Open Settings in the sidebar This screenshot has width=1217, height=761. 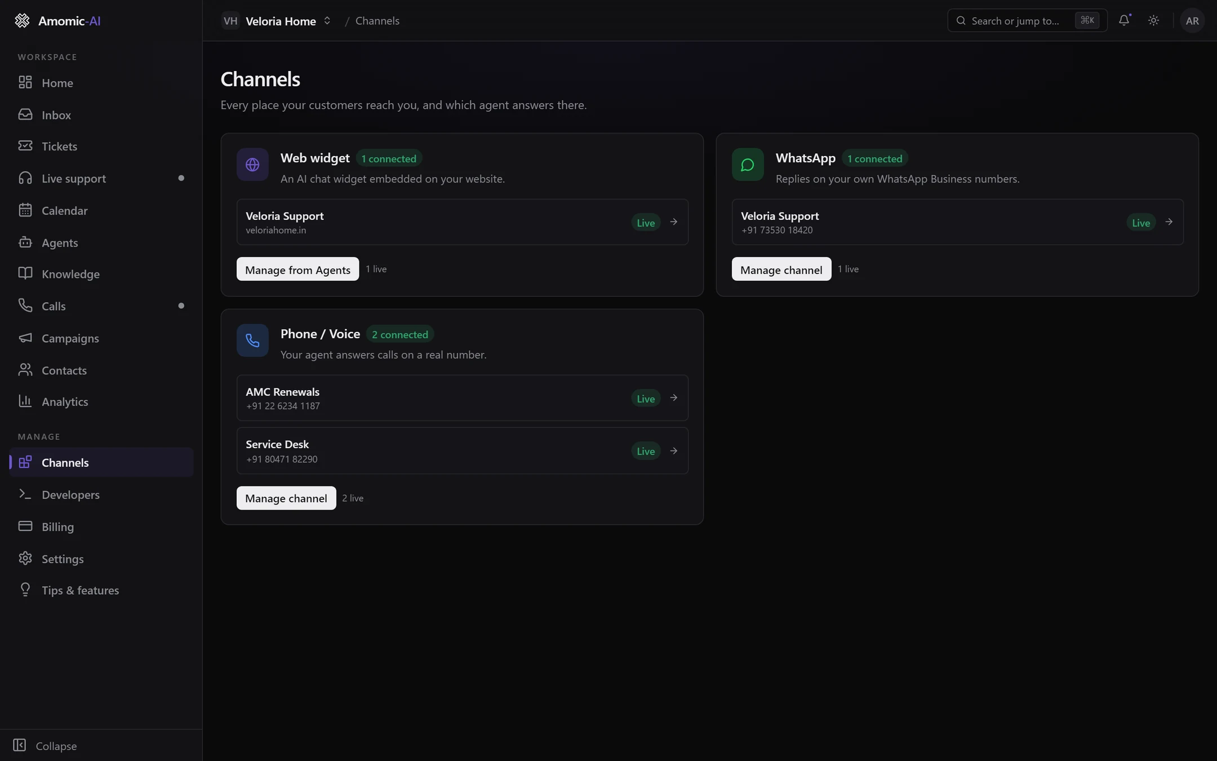(101, 559)
